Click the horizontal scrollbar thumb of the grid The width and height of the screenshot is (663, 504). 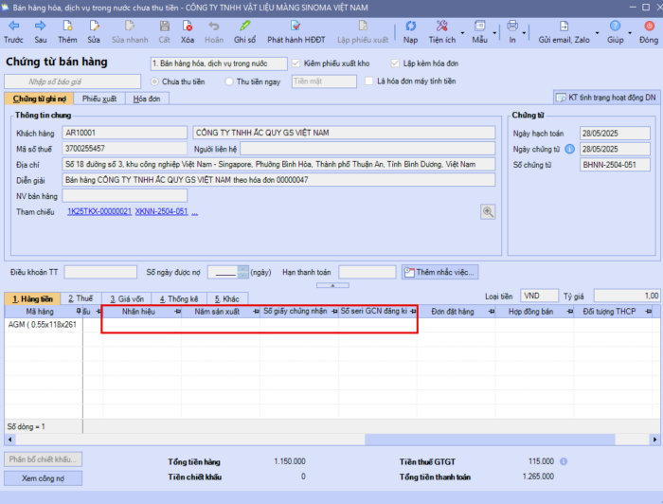point(490,440)
